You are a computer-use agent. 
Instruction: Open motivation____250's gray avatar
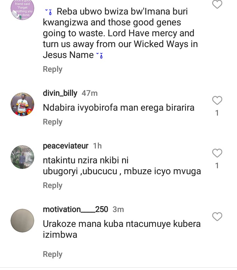(22, 220)
